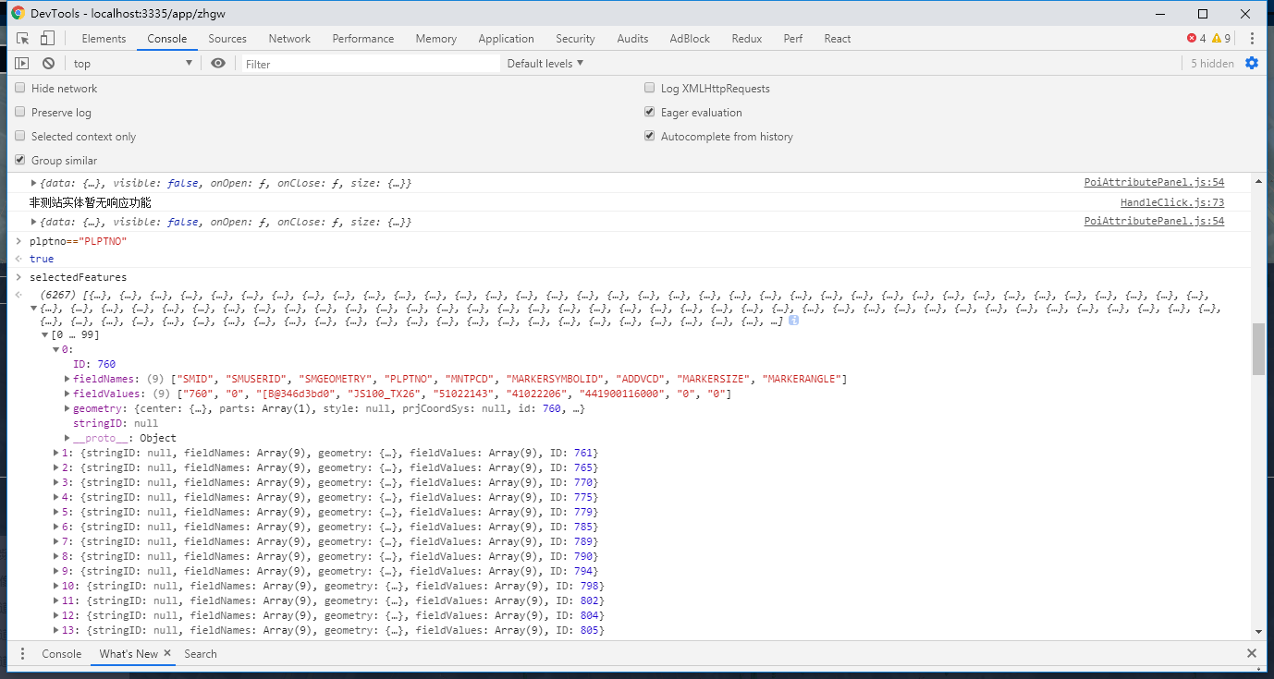Viewport: 1274px width, 679px height.
Task: Click the red error count badge
Action: click(x=1196, y=39)
